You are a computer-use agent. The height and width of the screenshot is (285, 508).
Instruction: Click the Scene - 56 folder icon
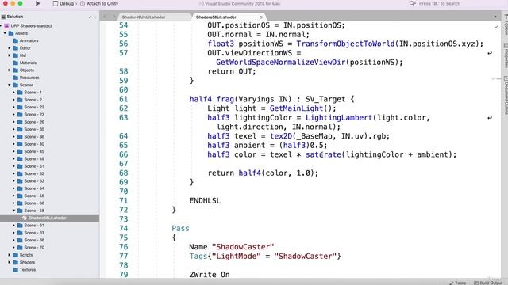coord(20,203)
